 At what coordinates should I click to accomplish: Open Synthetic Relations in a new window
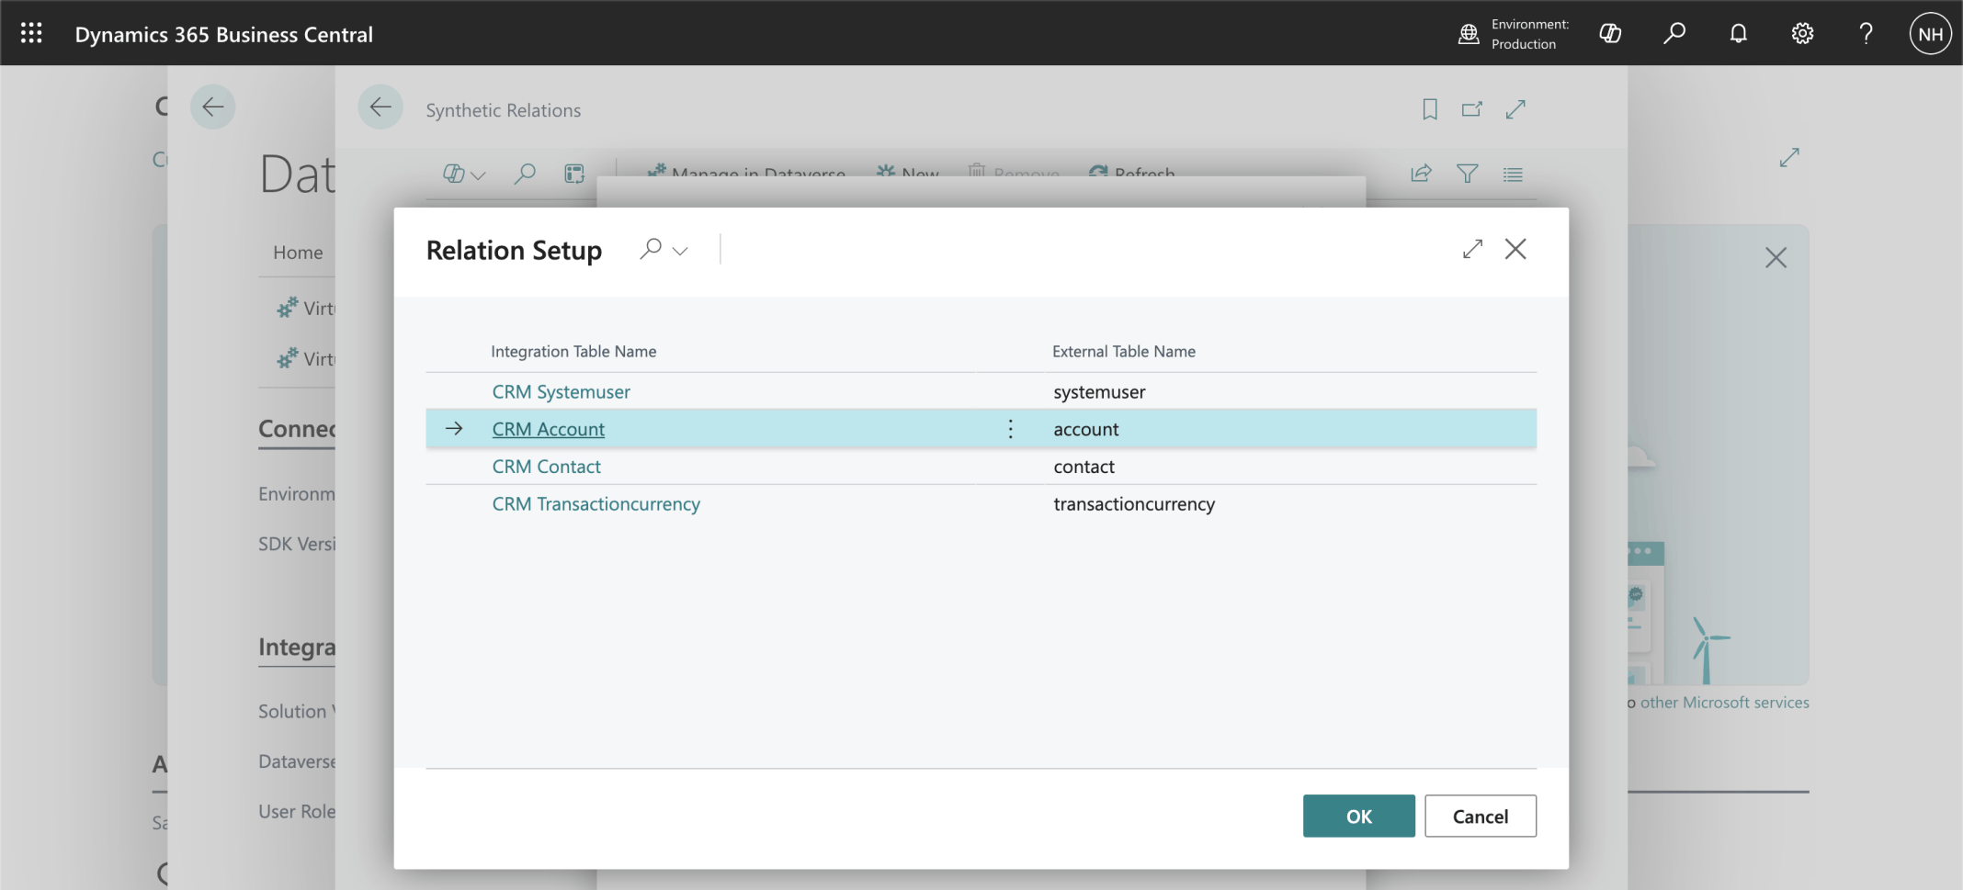[x=1472, y=109]
